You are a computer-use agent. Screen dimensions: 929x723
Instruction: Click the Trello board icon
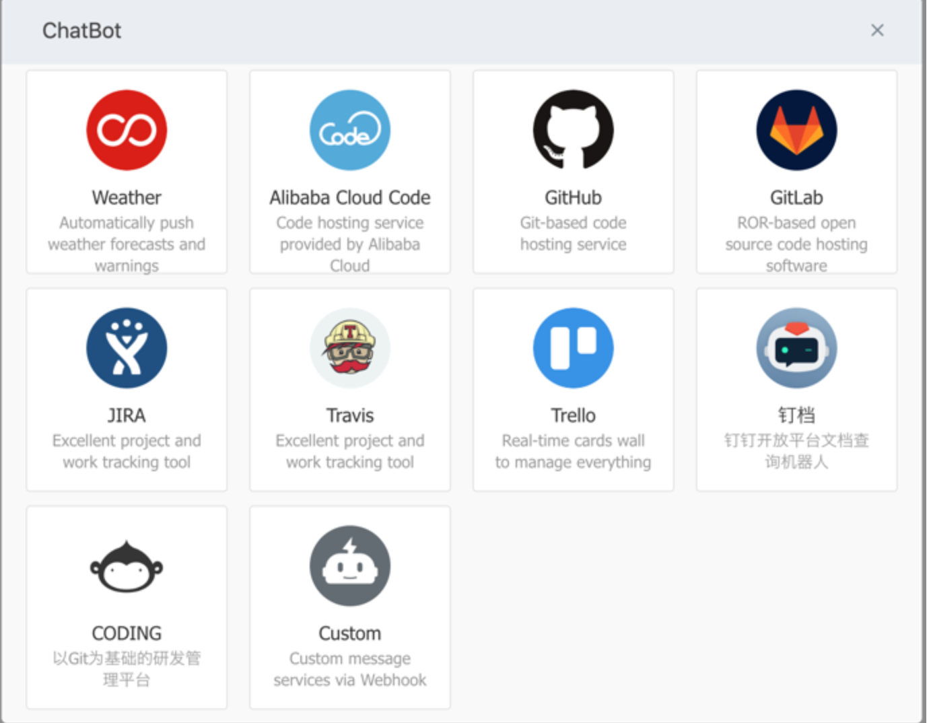(x=574, y=348)
